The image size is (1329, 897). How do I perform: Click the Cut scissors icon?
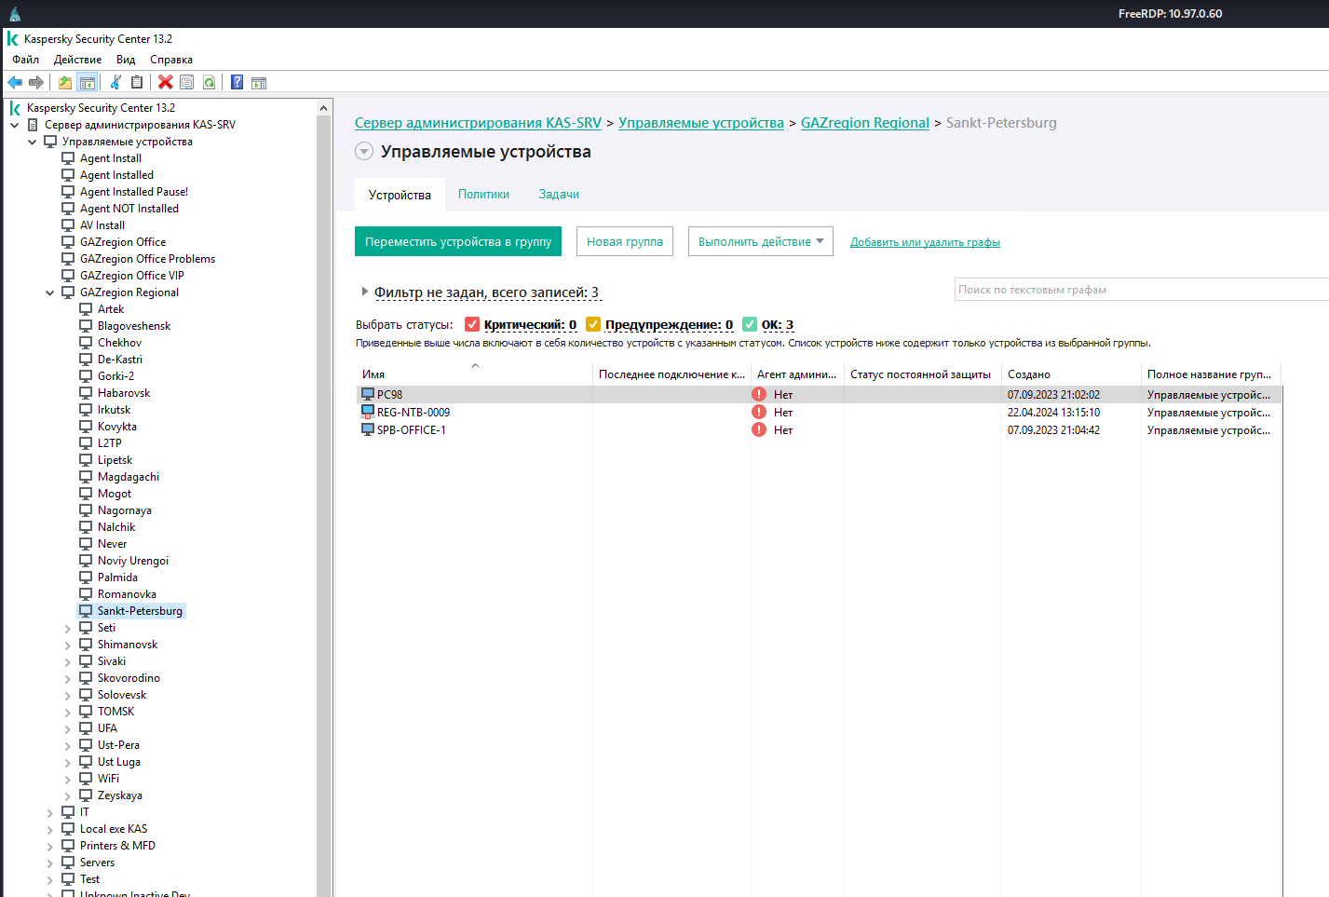115,82
